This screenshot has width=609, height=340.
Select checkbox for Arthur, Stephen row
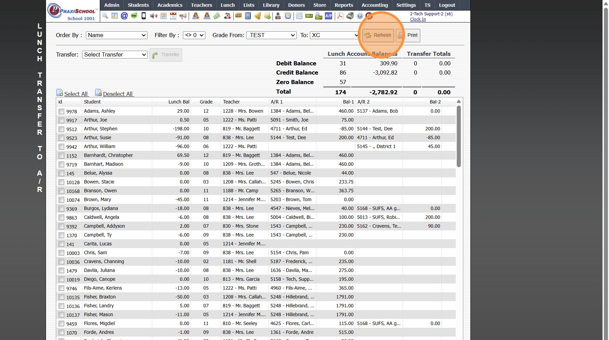(x=61, y=129)
